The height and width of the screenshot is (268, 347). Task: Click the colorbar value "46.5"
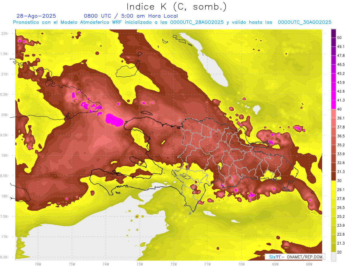(x=341, y=64)
